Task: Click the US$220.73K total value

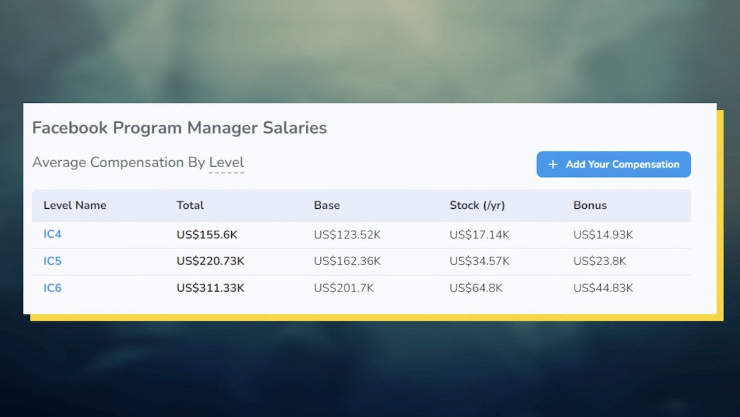Action: tap(210, 261)
